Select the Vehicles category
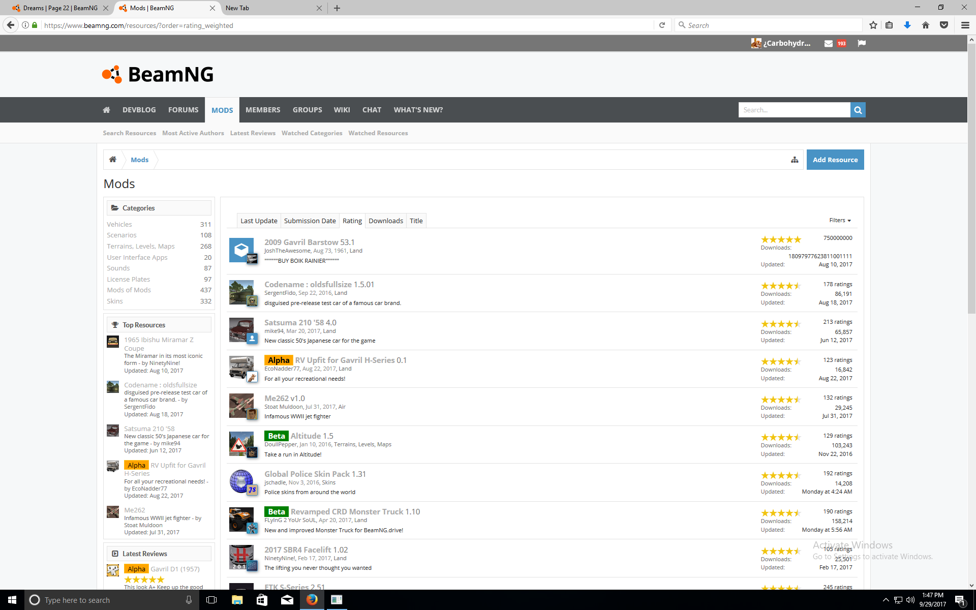 [119, 224]
